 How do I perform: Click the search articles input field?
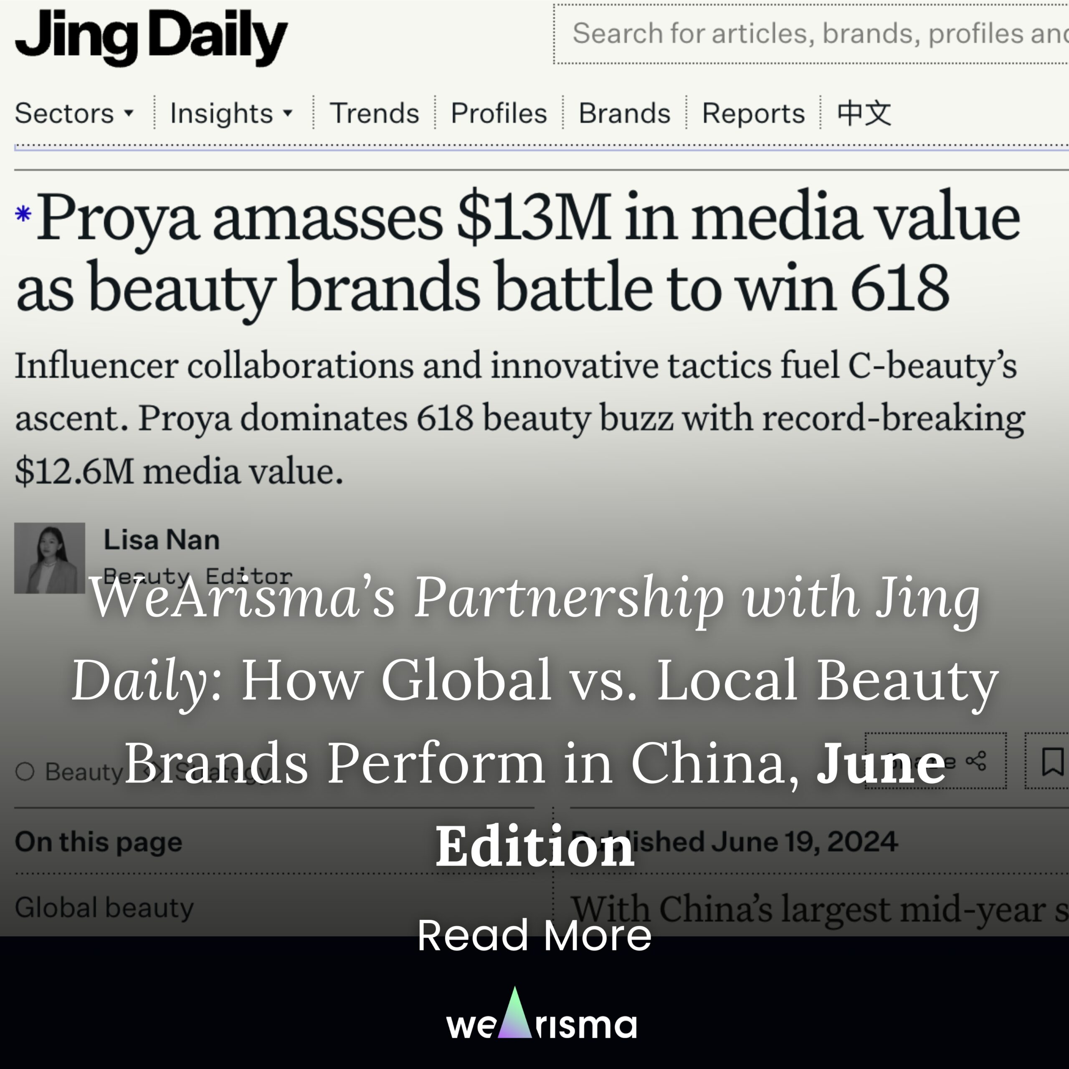pos(811,34)
